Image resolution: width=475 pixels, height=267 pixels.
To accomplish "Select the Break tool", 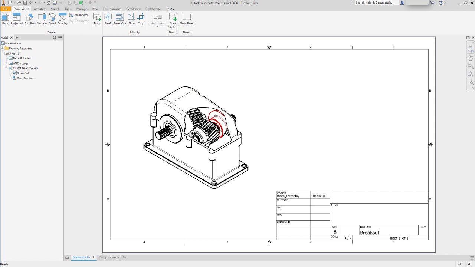I will [108, 19].
